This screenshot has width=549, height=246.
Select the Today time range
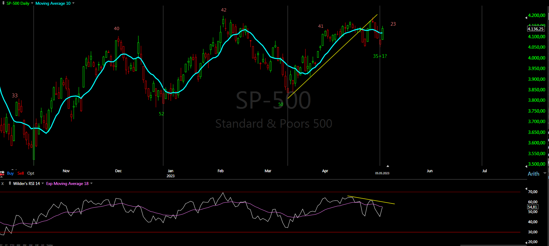(50, 245)
